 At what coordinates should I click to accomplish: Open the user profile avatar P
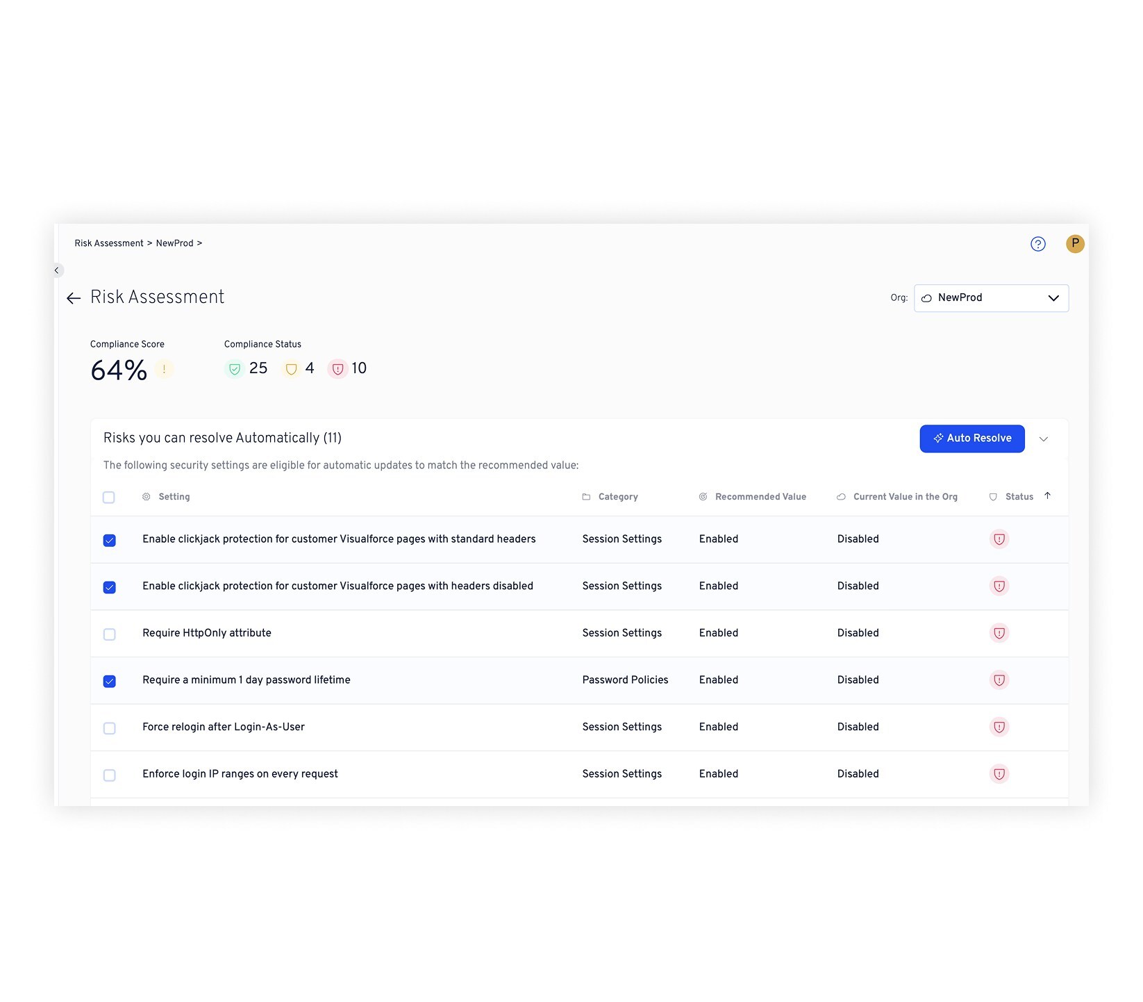(1074, 244)
